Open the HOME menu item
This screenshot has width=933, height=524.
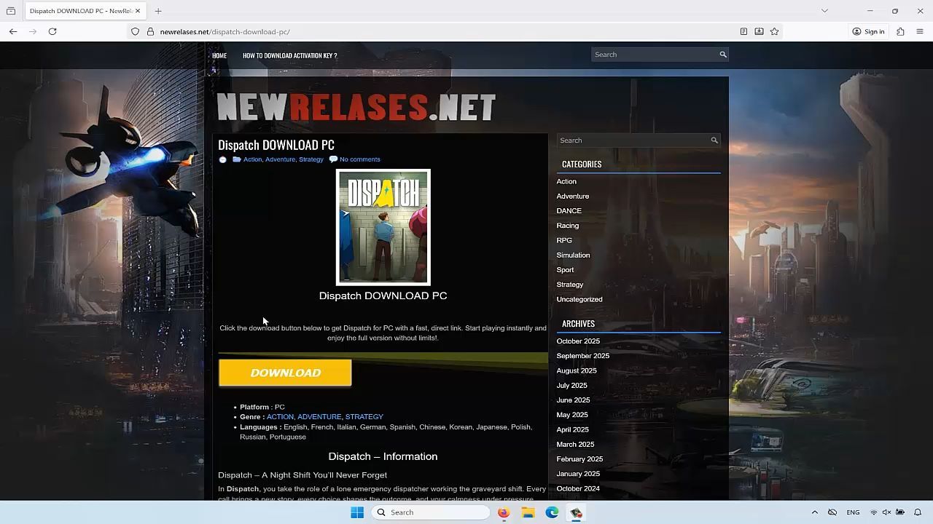point(219,55)
